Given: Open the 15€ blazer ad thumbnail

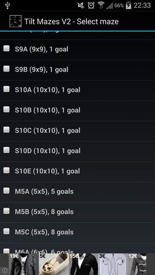Looking at the screenshot, I should tap(84, 264).
